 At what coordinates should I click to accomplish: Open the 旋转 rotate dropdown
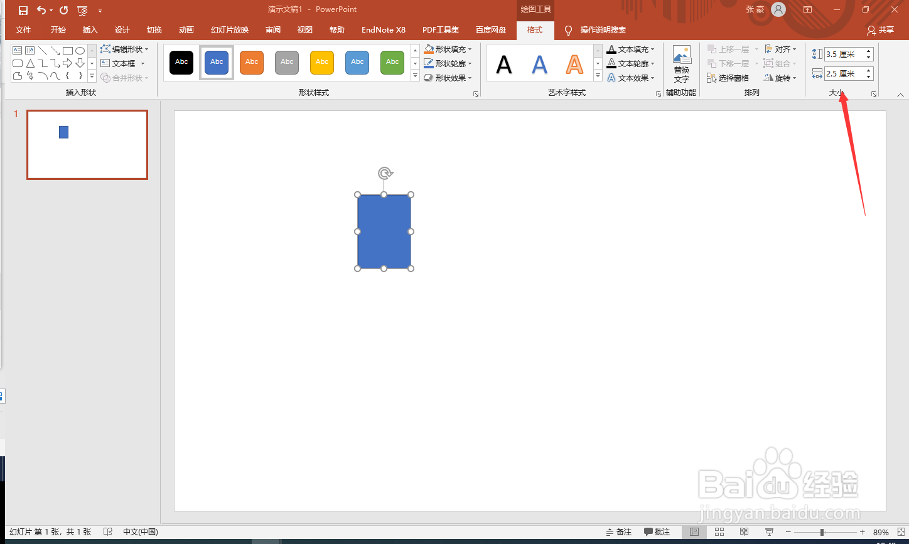[x=780, y=78]
